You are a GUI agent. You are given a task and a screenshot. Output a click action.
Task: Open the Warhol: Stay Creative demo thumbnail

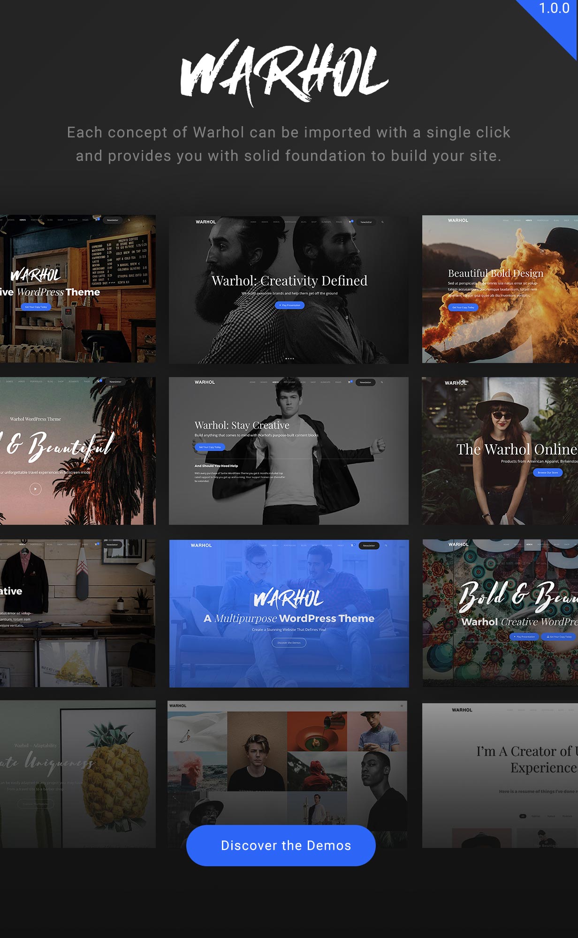(x=289, y=451)
